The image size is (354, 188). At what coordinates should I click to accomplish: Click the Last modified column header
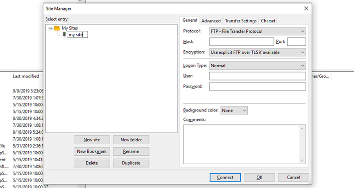(26, 76)
